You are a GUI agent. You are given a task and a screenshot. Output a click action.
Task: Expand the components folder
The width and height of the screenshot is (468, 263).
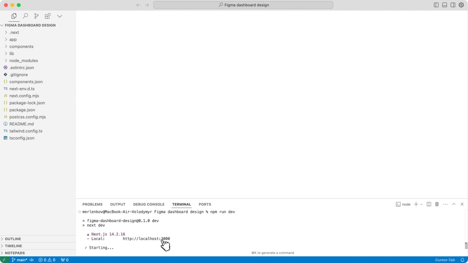[21, 46]
